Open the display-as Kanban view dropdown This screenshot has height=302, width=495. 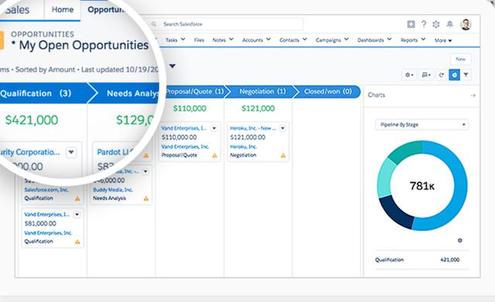point(426,75)
